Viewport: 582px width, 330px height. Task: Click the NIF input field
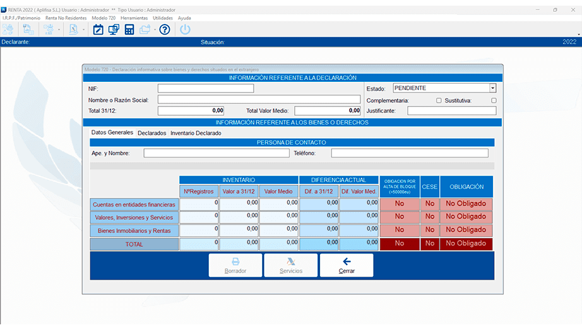point(206,88)
